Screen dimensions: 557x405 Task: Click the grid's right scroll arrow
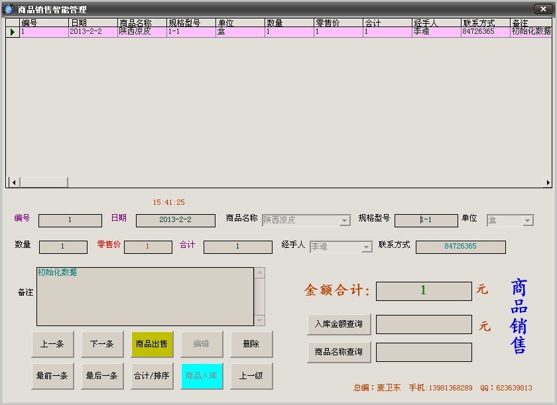coord(548,182)
